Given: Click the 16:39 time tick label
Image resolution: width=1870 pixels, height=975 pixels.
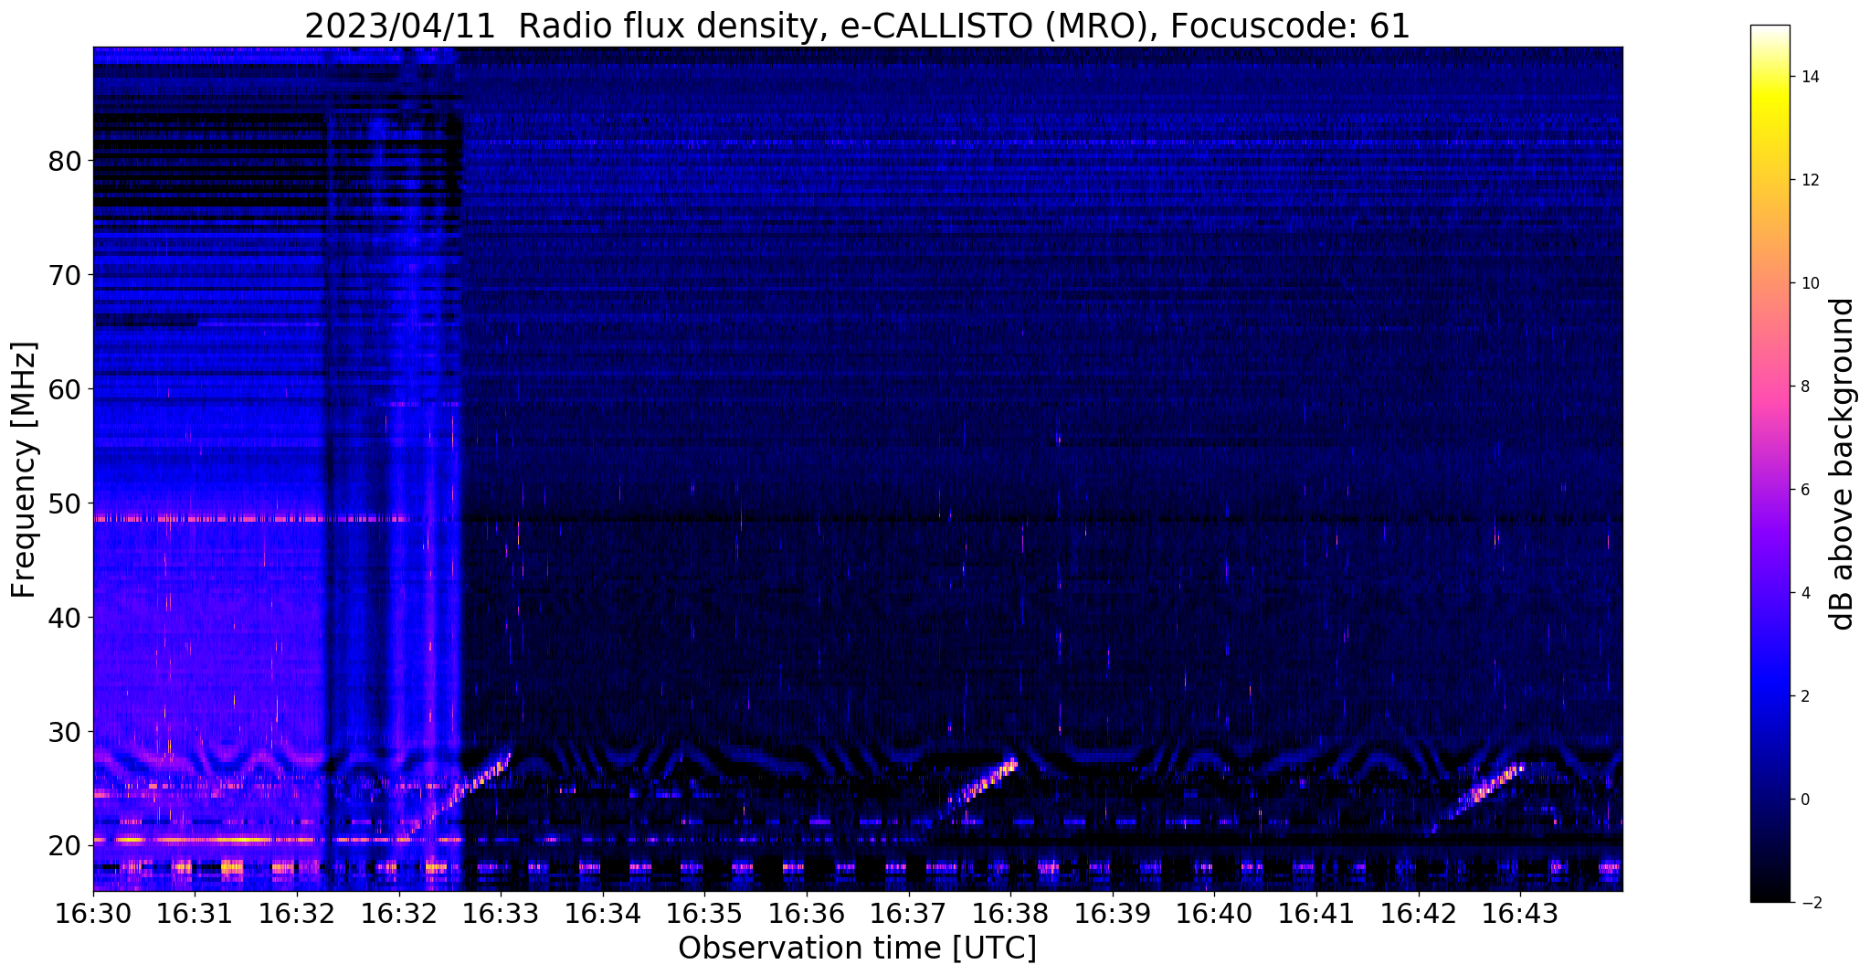Looking at the screenshot, I should [x=1113, y=915].
